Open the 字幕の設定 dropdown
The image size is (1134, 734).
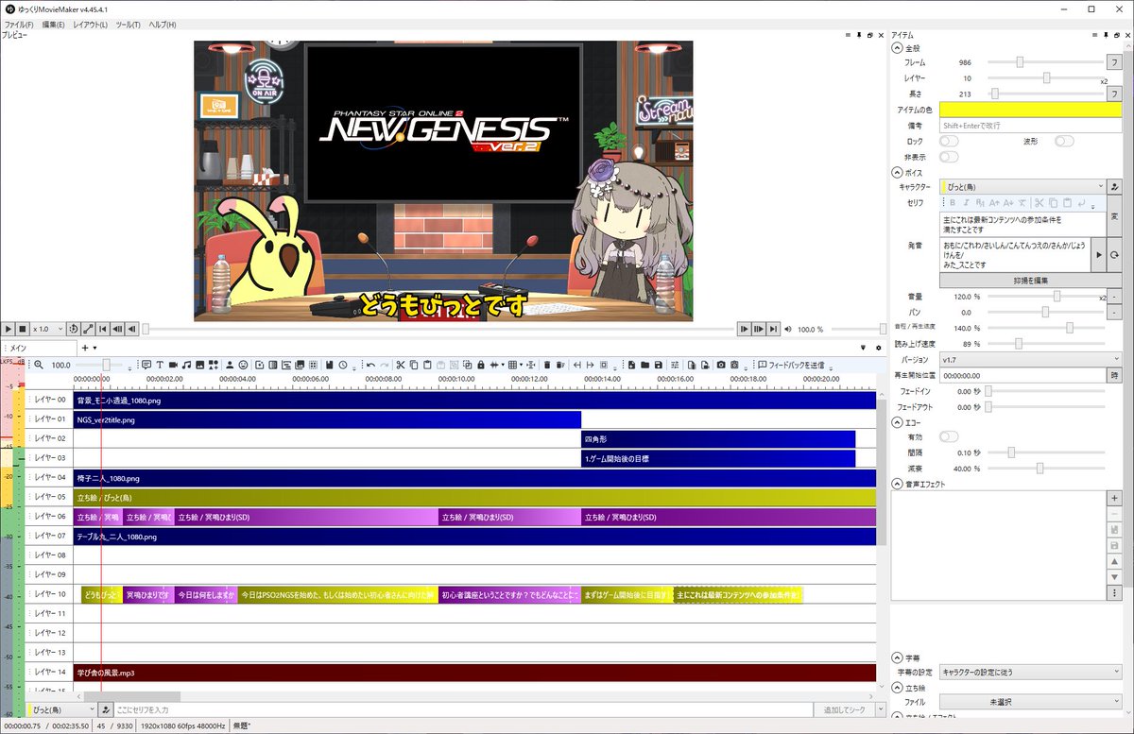click(1030, 673)
